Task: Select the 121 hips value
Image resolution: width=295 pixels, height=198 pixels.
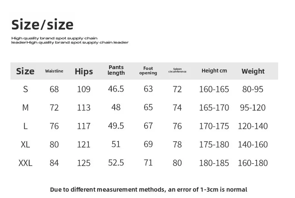Action: (84, 144)
